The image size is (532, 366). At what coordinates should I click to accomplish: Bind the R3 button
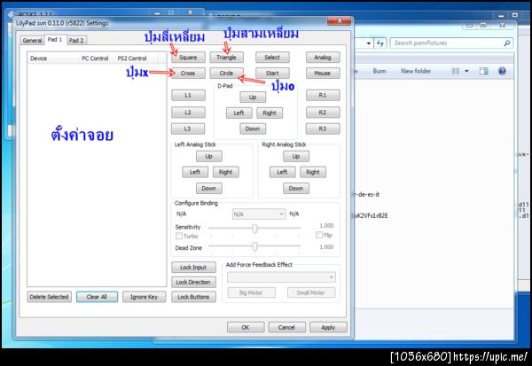tap(323, 128)
